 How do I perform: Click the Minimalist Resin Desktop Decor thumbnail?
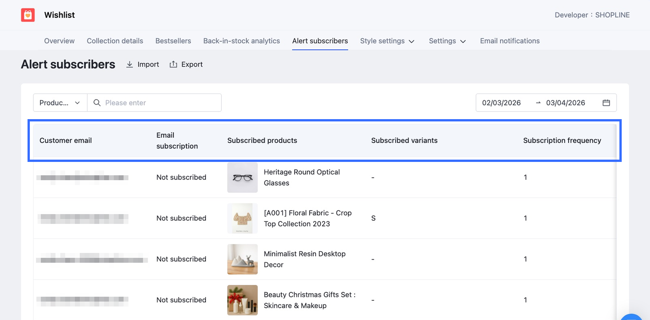click(x=242, y=259)
